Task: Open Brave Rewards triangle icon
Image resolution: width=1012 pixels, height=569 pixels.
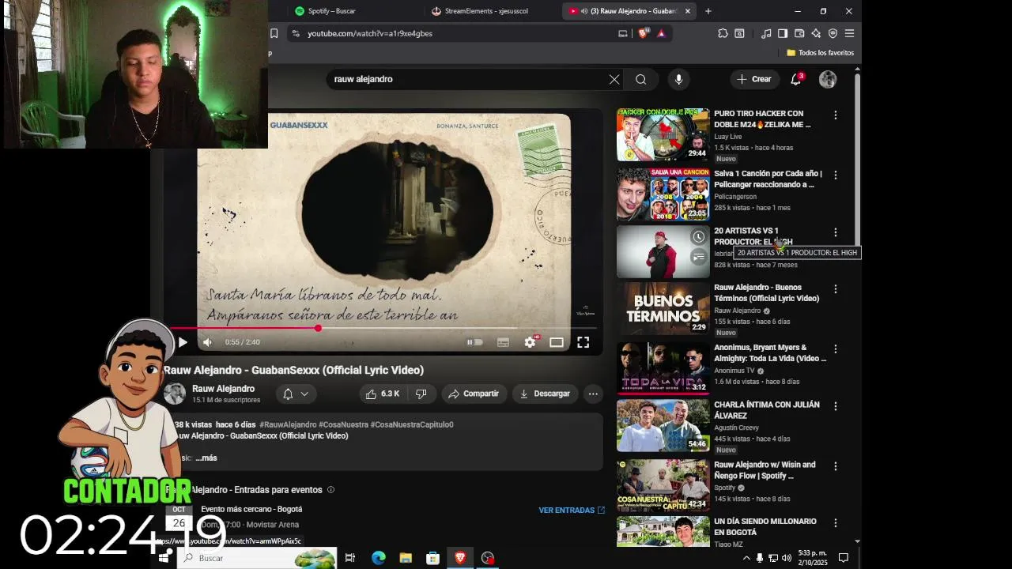Action: pyautogui.click(x=661, y=33)
